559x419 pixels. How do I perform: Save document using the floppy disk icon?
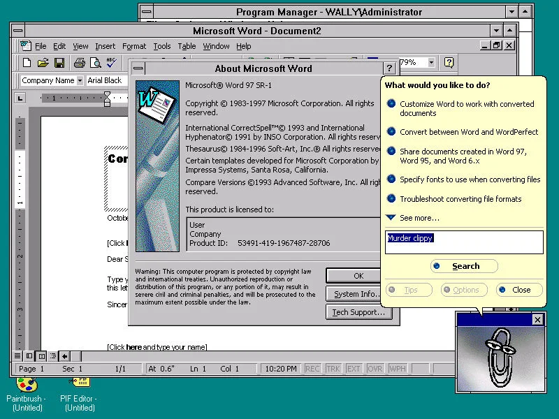click(59, 63)
